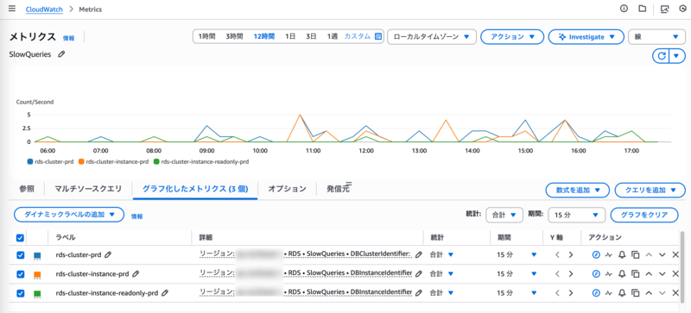The image size is (691, 313).
Task: Open the オプション tab
Action: (x=288, y=189)
